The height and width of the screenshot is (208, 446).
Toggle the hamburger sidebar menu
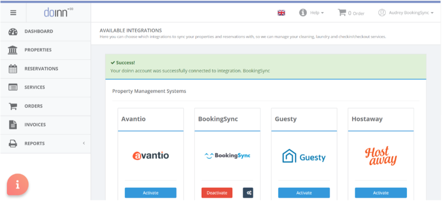13,13
